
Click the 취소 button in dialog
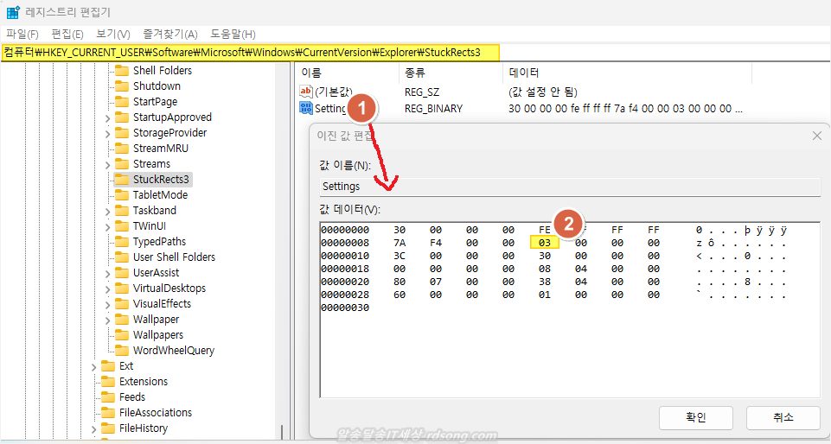[783, 417]
